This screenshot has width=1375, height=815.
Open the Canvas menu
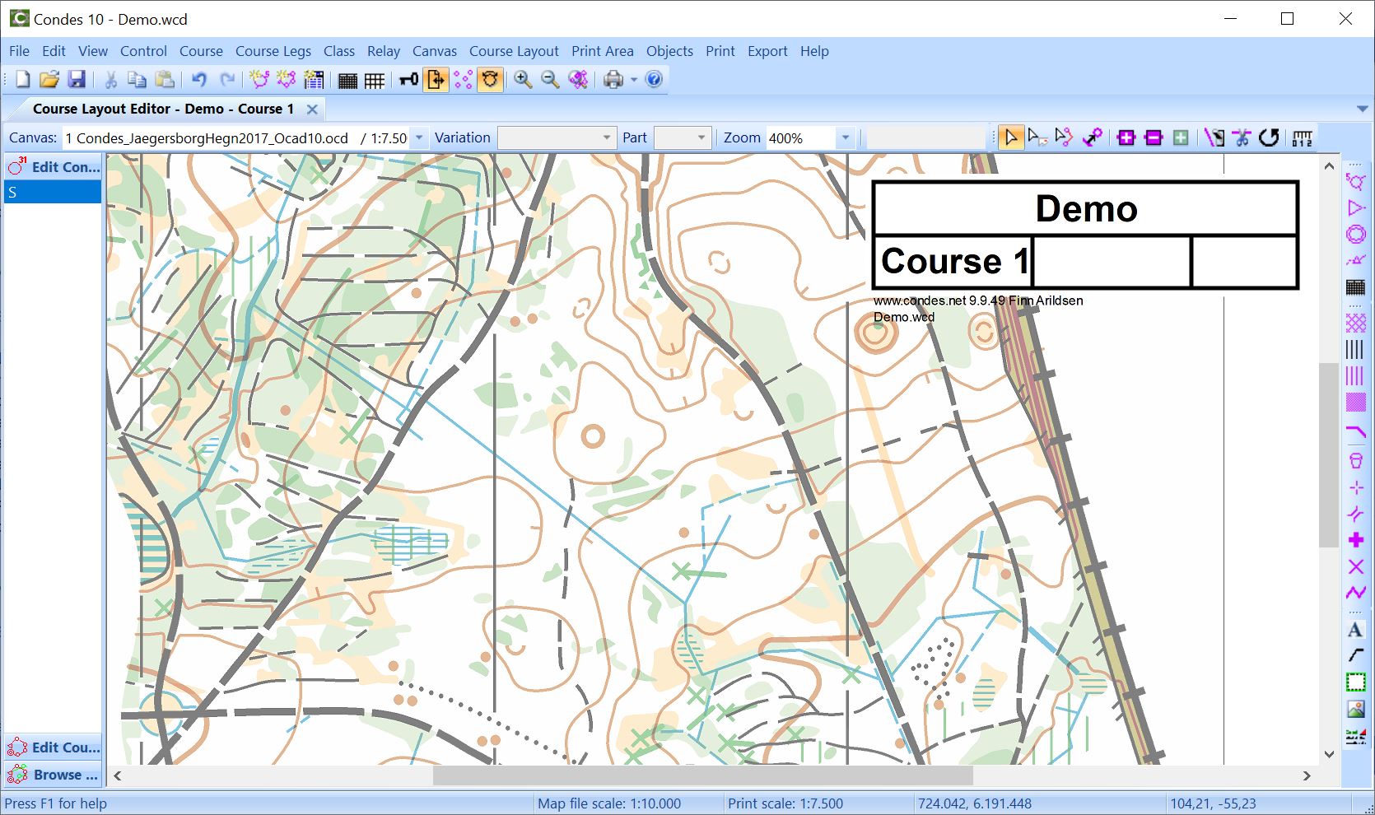(x=435, y=51)
